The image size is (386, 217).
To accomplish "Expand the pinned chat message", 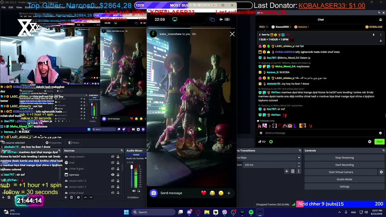I will click(x=381, y=41).
